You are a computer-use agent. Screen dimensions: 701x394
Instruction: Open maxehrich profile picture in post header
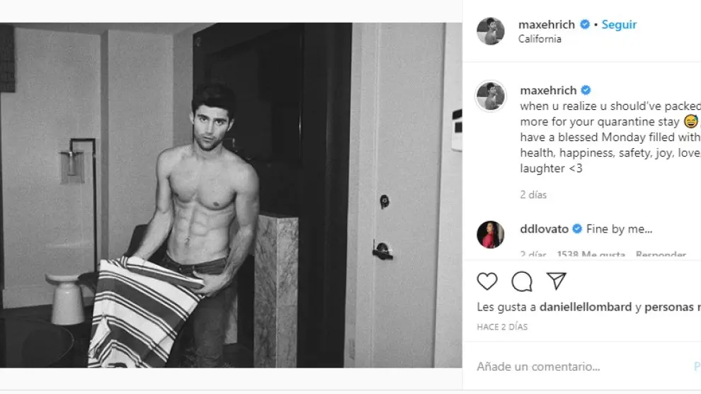[491, 31]
